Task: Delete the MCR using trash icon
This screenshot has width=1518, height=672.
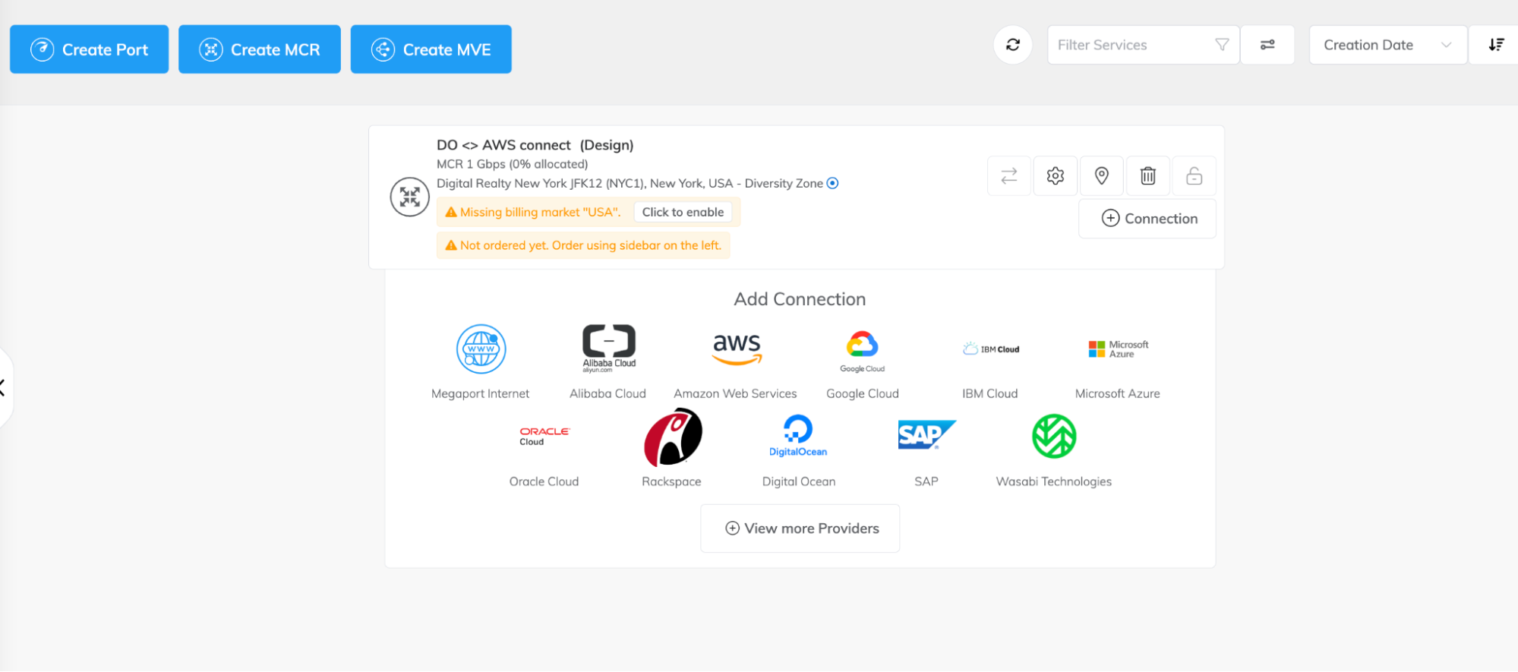Action: pos(1147,176)
